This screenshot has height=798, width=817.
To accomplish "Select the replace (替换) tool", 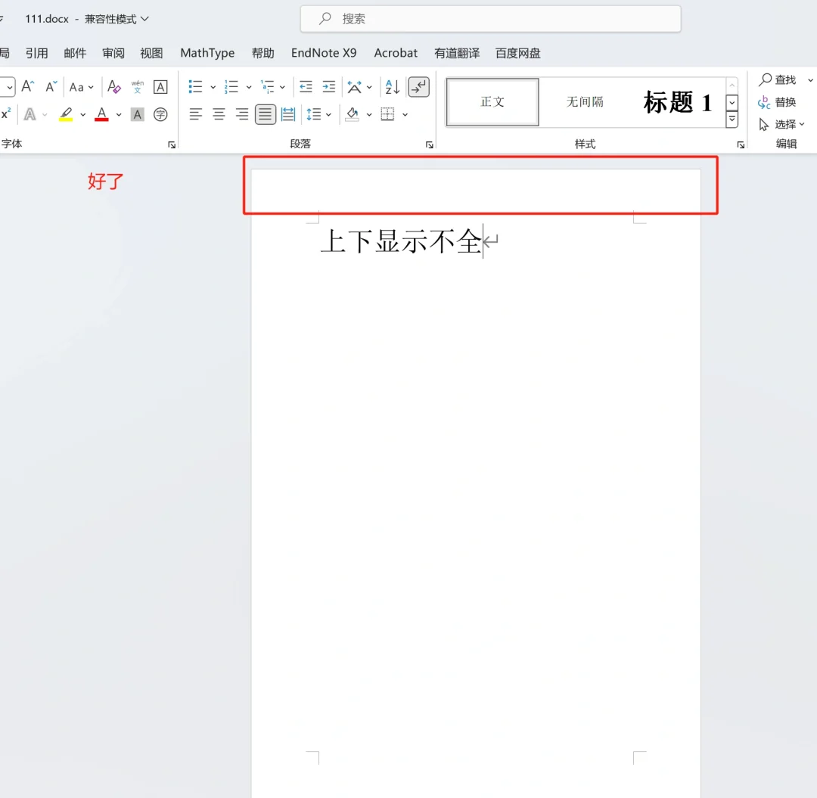I will pyautogui.click(x=784, y=101).
